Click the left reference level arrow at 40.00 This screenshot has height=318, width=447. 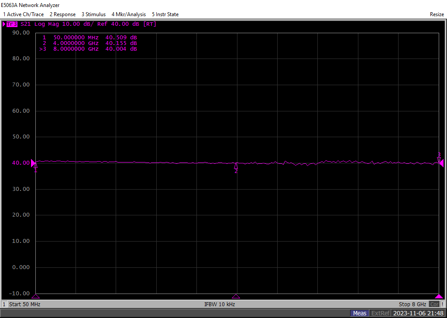pyautogui.click(x=33, y=163)
